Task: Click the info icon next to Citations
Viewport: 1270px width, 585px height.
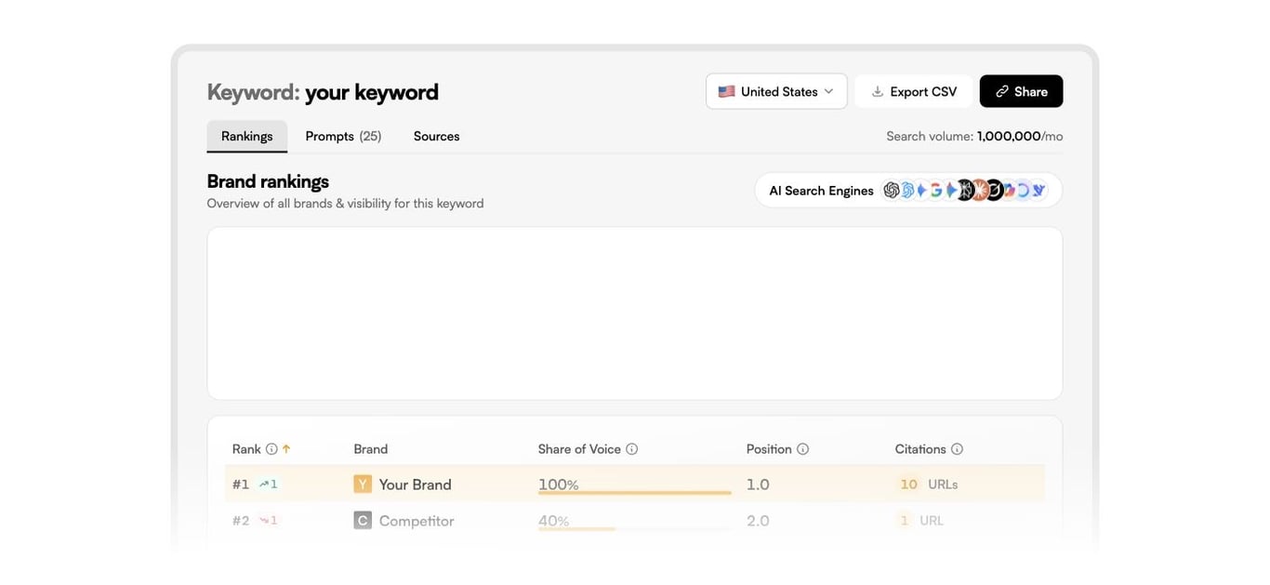Action: 958,449
